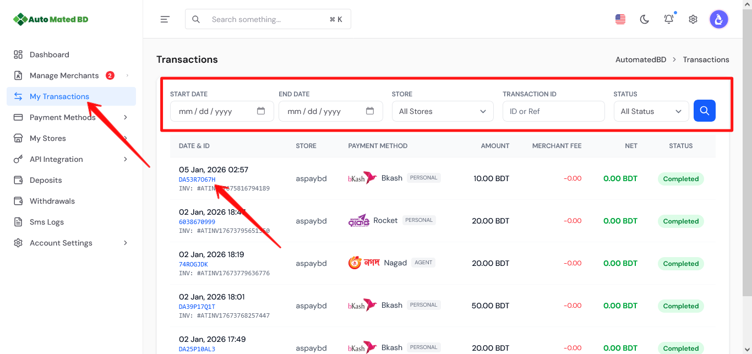Click the profile avatar icon
Image resolution: width=752 pixels, height=354 pixels.
(718, 19)
